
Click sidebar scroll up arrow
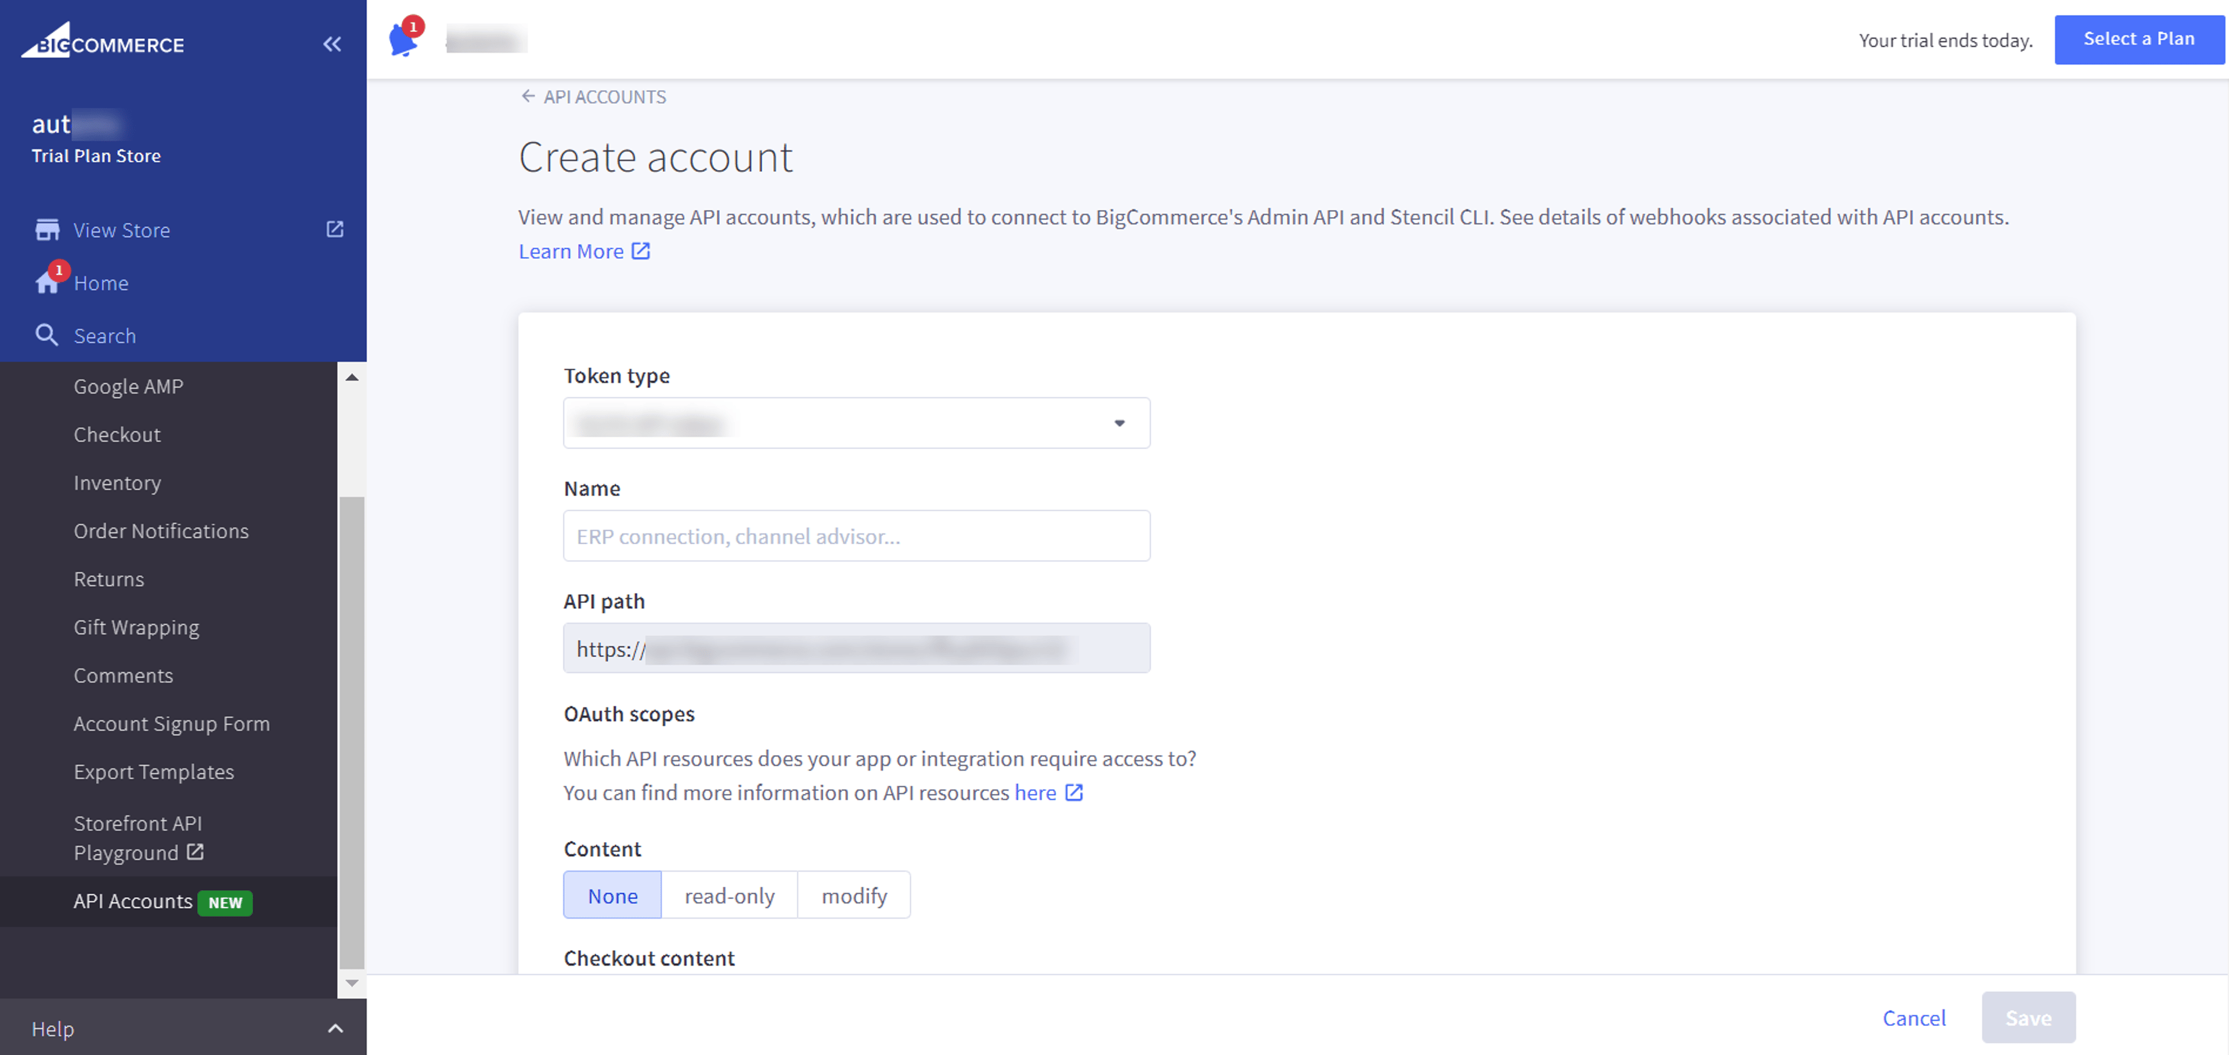(352, 377)
